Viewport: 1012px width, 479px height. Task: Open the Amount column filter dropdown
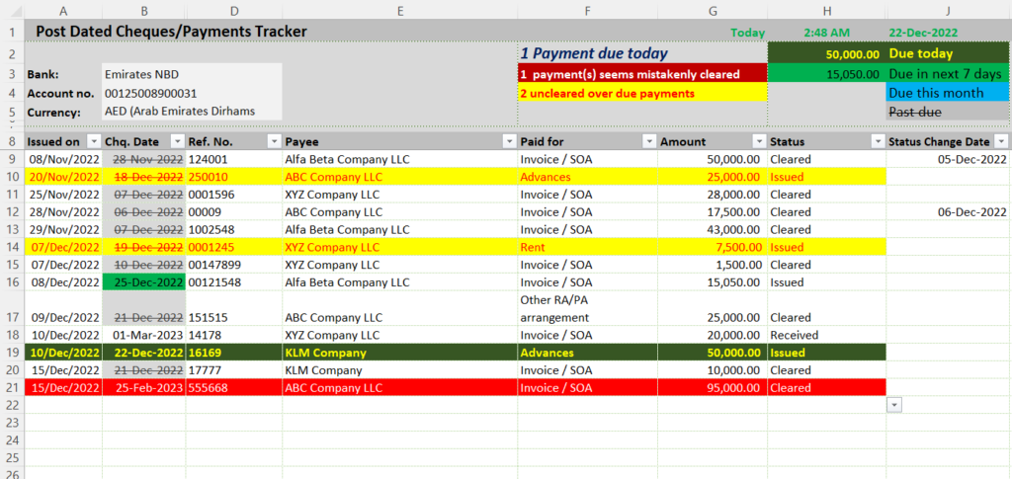tap(758, 141)
